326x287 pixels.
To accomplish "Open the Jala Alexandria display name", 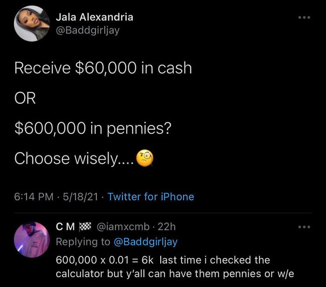I will tap(94, 17).
